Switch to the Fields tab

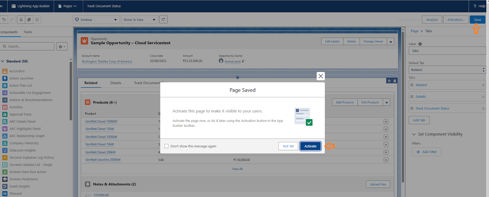tap(28, 32)
